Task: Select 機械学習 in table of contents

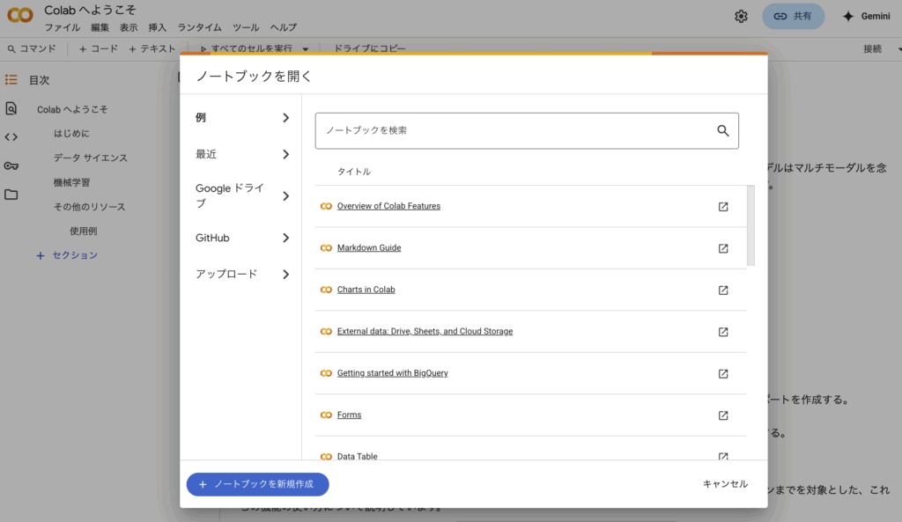Action: [71, 182]
